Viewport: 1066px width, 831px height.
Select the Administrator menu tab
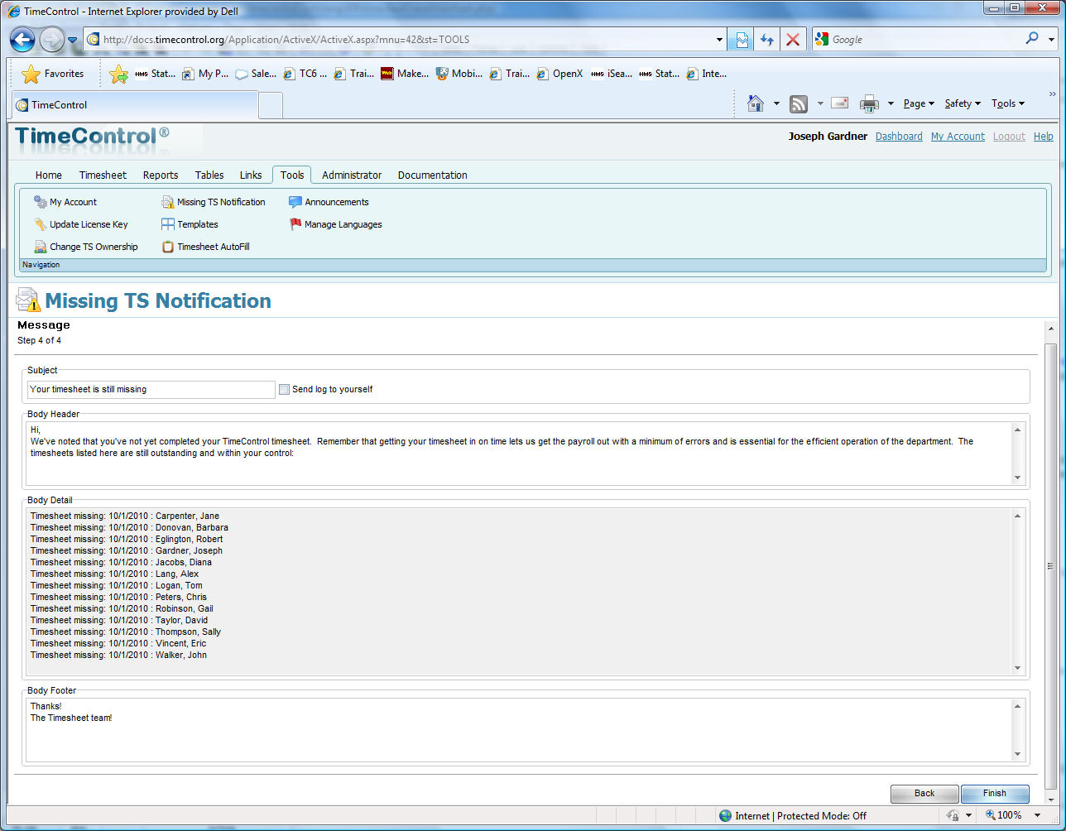pos(352,175)
